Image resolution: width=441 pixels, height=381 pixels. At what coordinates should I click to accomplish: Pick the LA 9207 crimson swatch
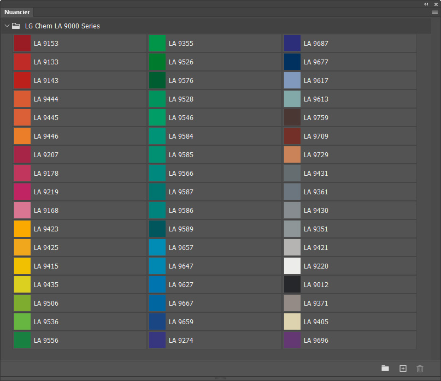[22, 154]
